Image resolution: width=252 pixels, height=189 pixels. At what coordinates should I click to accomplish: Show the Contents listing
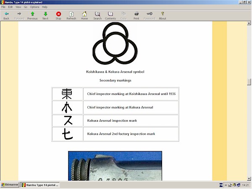110,16
